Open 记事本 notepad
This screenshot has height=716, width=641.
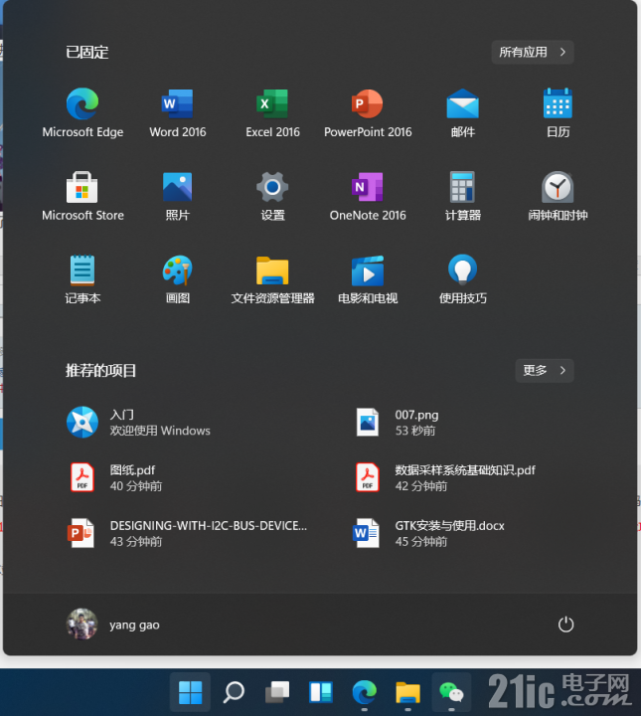click(82, 279)
